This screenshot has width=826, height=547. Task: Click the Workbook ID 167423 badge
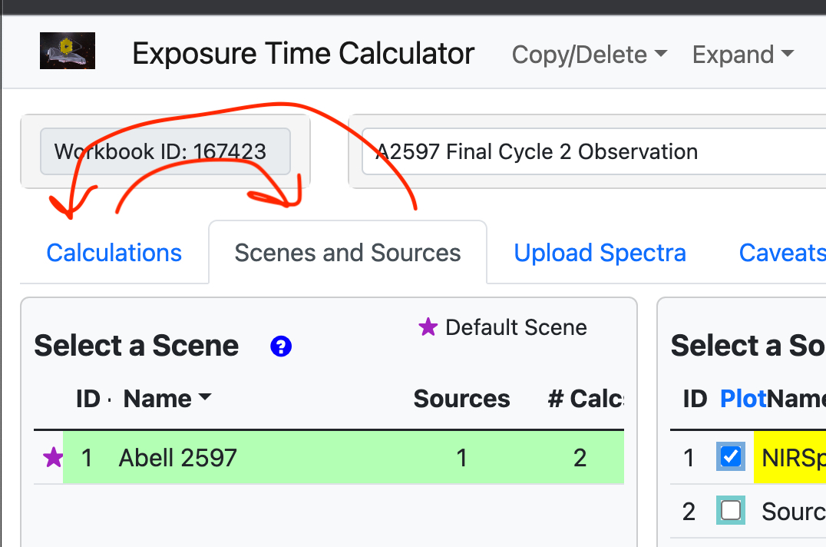coord(165,151)
